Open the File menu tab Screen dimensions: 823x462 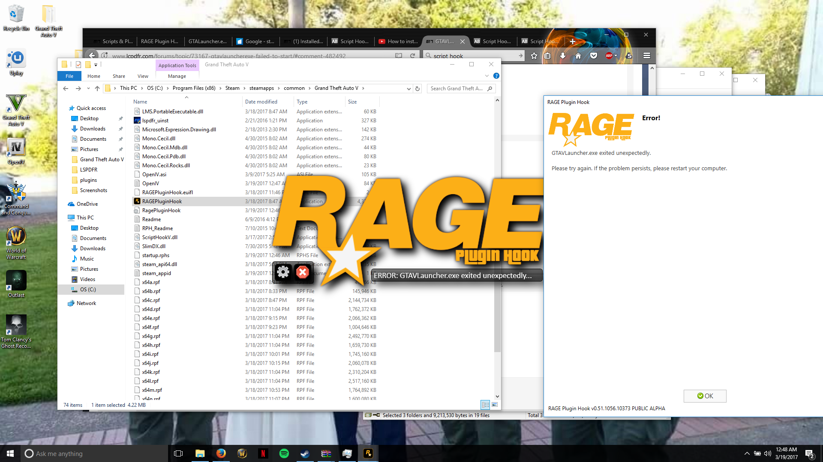click(x=69, y=76)
